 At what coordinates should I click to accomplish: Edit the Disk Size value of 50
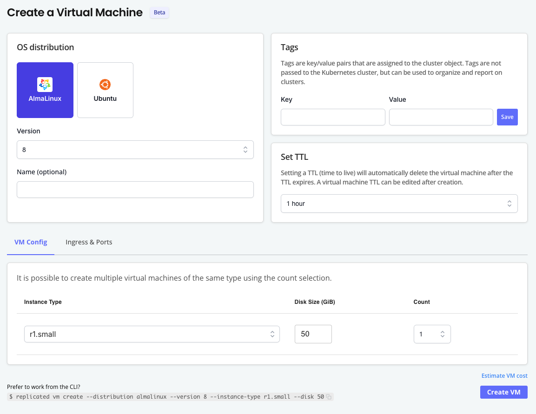point(313,334)
